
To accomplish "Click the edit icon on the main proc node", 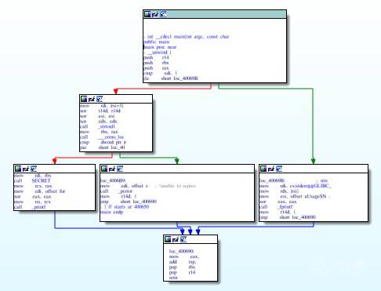I will coord(155,14).
